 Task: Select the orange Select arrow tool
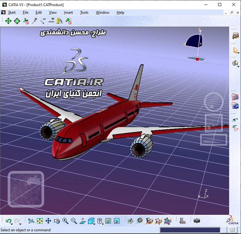235,50
